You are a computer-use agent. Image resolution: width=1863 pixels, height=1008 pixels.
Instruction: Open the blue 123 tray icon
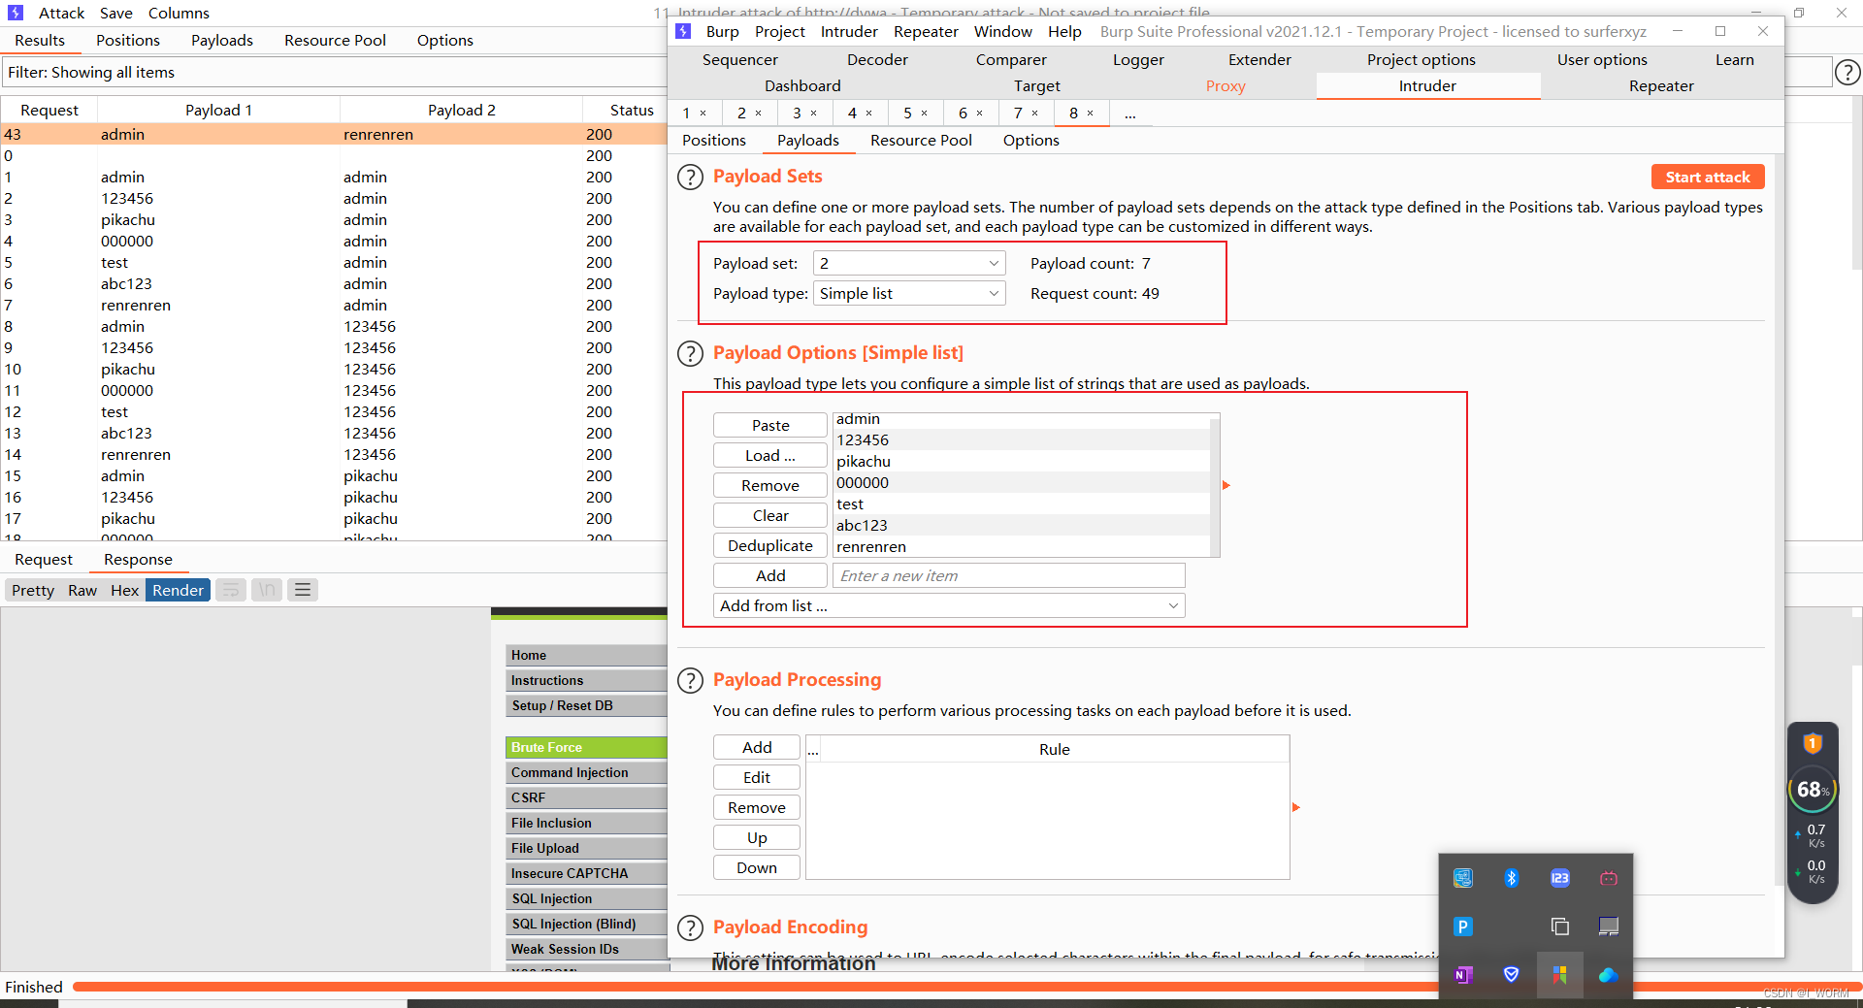[1559, 878]
